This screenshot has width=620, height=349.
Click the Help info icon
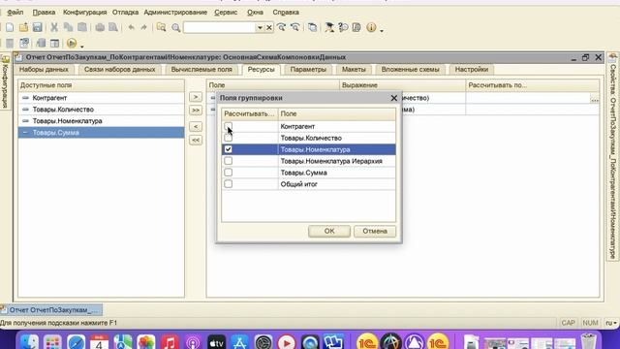371,27
